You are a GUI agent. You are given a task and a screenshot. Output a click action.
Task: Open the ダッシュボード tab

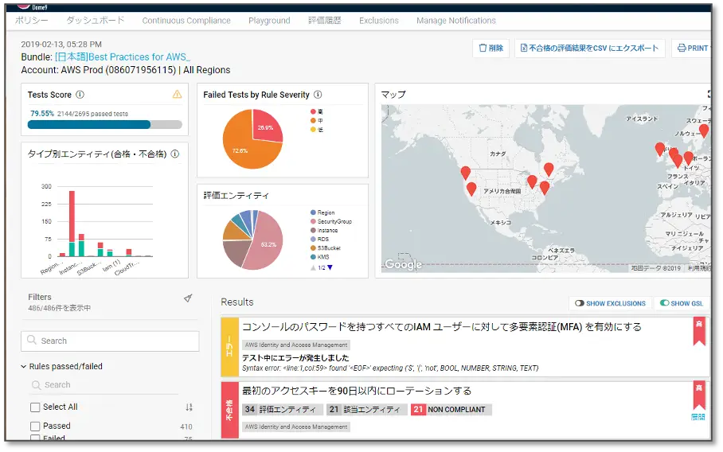[x=96, y=20]
